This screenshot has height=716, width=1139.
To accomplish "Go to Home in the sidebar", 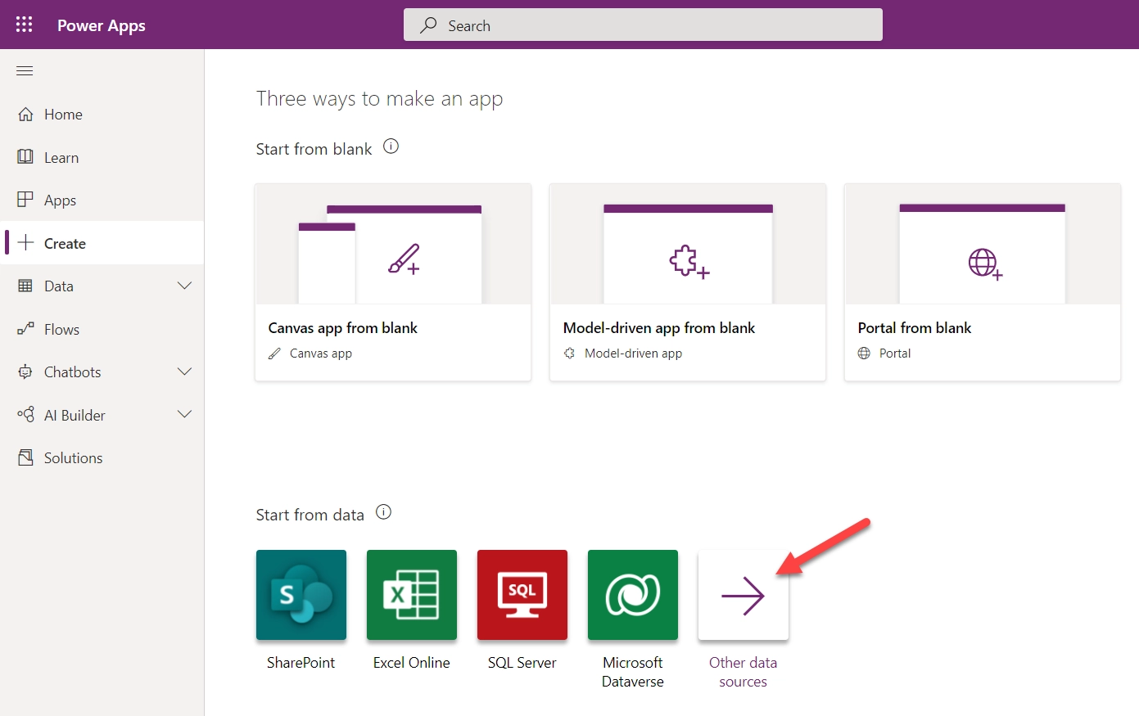I will [x=102, y=115].
